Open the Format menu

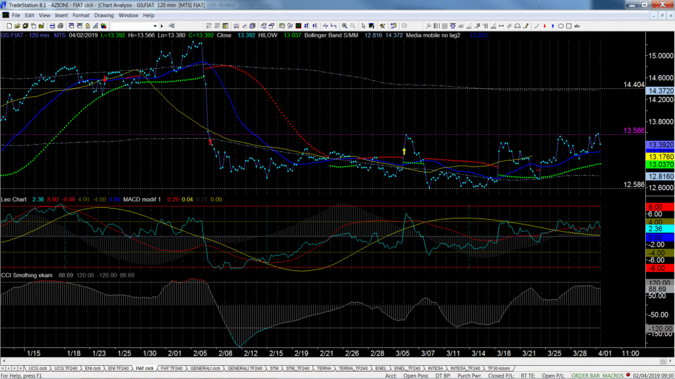point(80,16)
